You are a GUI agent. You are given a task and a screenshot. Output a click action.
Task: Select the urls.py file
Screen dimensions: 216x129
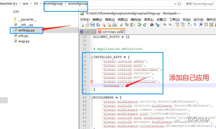click(21, 36)
